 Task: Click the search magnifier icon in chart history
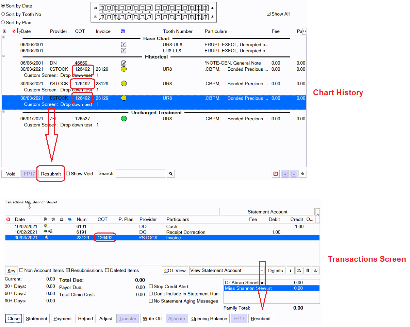coord(171,174)
